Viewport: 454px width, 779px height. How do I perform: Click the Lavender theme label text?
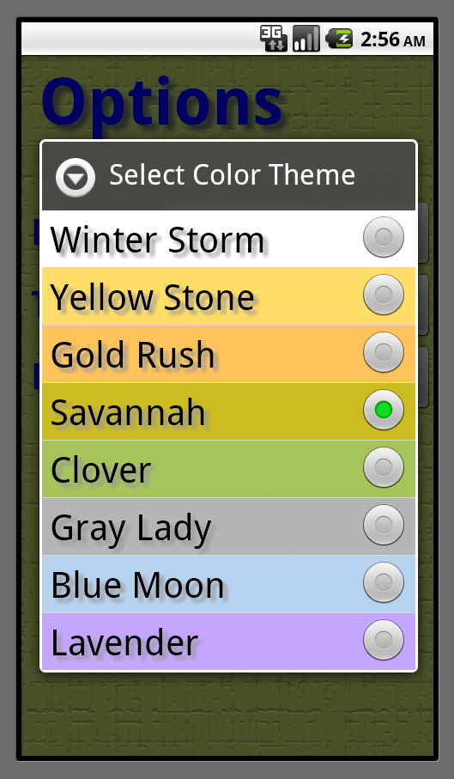point(124,643)
